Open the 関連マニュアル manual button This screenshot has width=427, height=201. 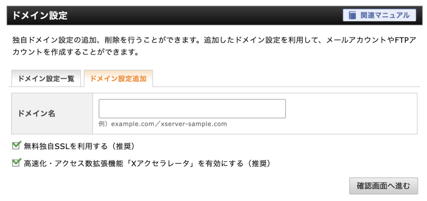coord(379,15)
